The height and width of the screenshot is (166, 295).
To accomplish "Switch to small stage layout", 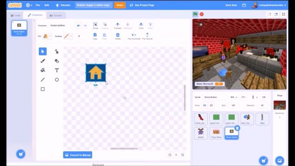I will [269, 14].
